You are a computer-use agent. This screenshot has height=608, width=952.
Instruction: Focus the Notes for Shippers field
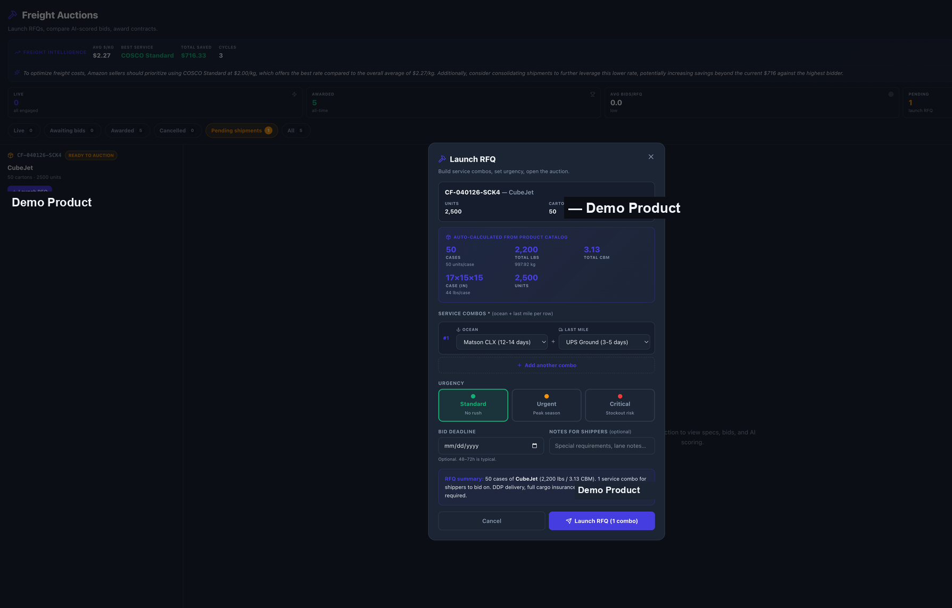coord(602,446)
